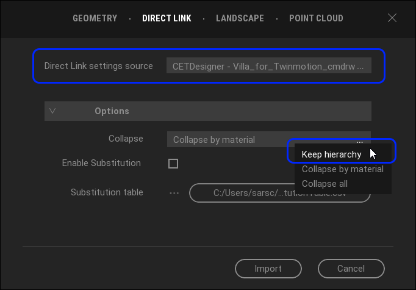Open the Direct Link settings source dropdown
This screenshot has height=290, width=416.
tap(268, 66)
